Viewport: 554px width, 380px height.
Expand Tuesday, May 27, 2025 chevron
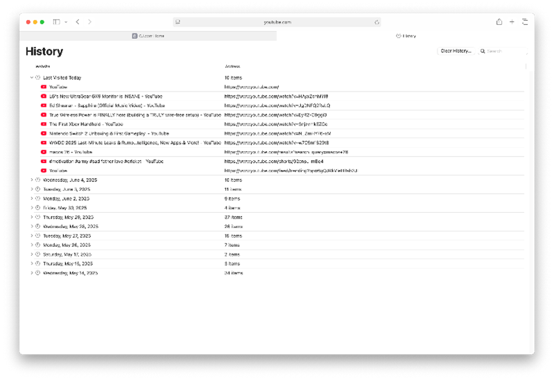pyautogui.click(x=32, y=236)
